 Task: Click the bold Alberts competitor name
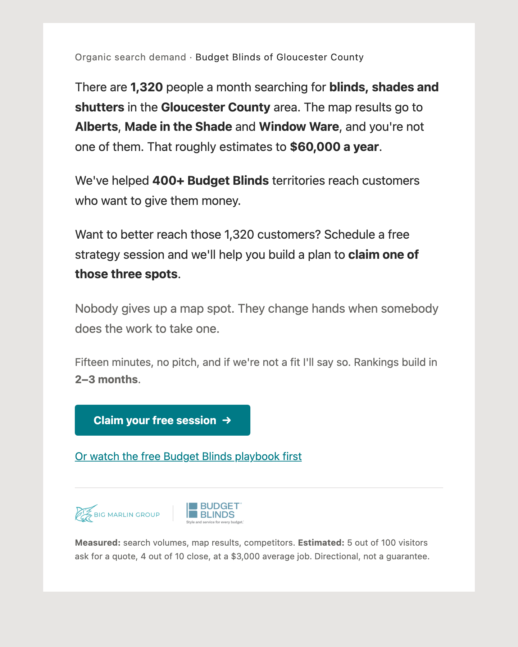click(96, 127)
